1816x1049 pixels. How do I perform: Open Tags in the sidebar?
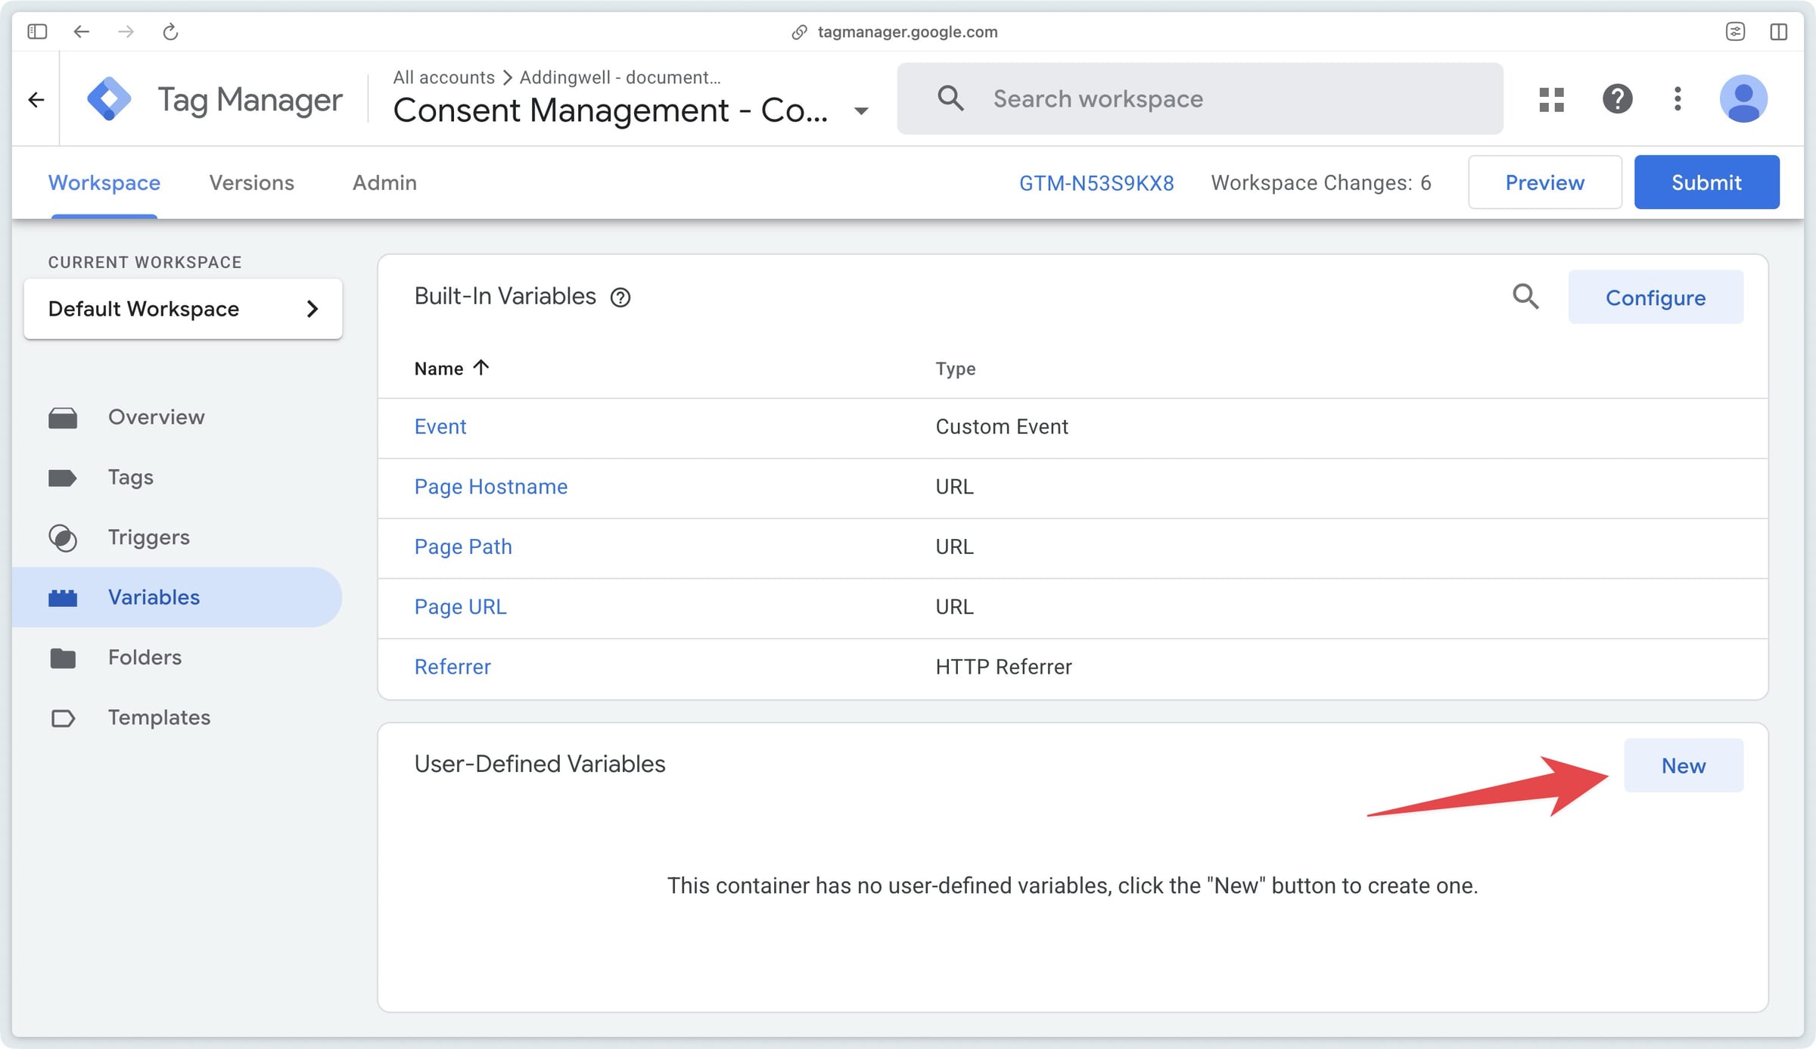(177, 478)
